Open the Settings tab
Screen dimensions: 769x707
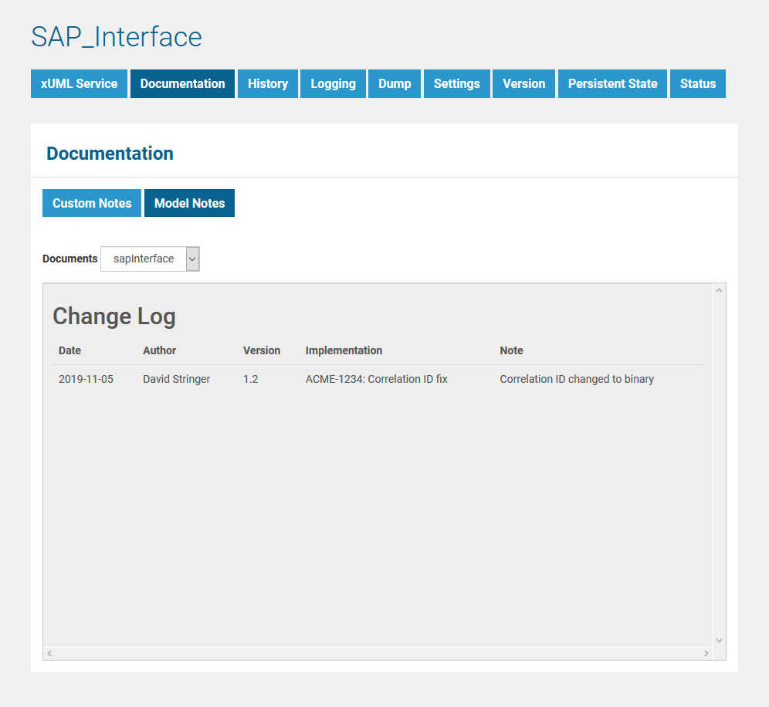456,83
